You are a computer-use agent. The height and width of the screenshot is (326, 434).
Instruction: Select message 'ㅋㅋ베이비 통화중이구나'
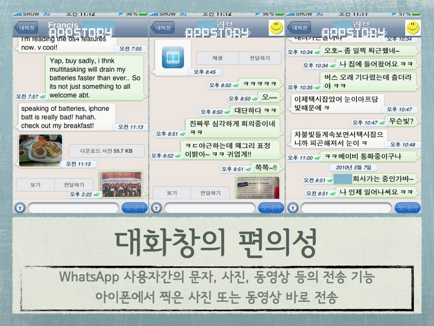pyautogui.click(x=369, y=156)
